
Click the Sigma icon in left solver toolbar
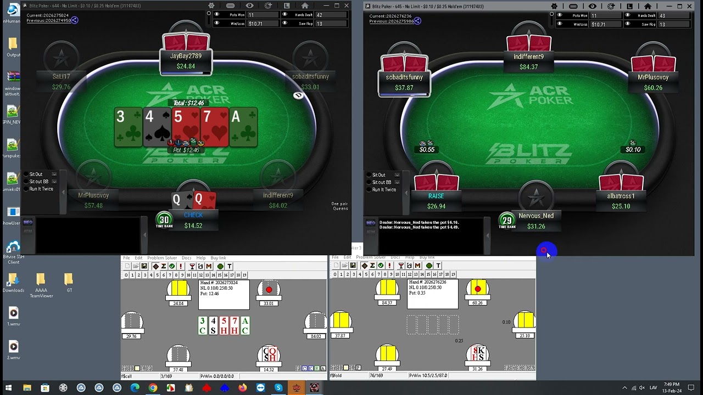[x=164, y=266]
